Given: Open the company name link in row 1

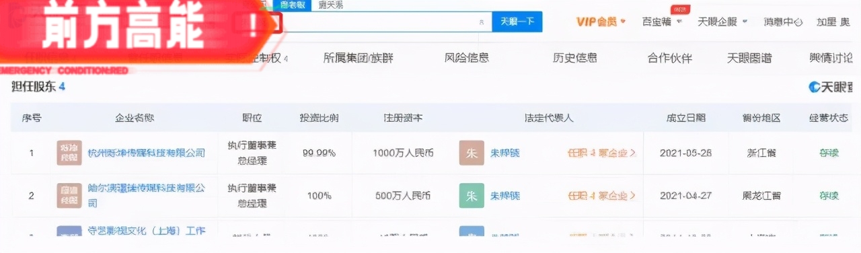Looking at the screenshot, I should [x=147, y=153].
